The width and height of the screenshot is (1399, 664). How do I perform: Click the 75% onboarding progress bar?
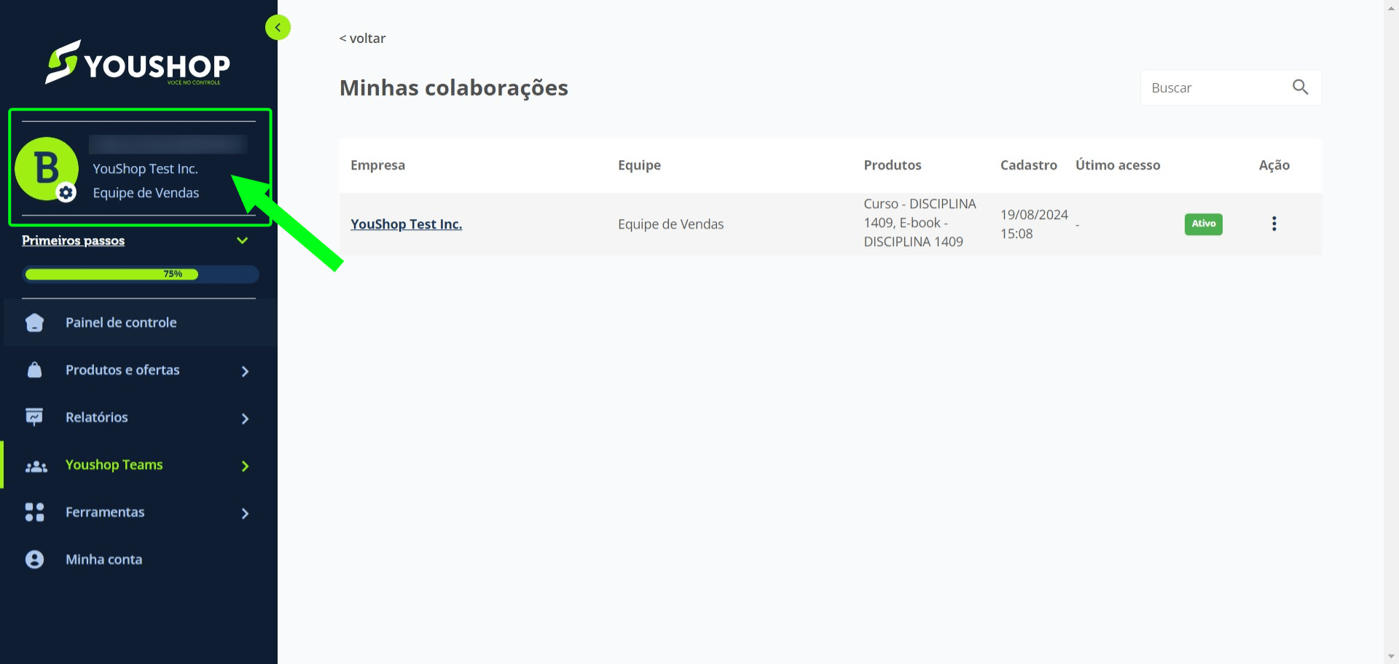click(141, 274)
